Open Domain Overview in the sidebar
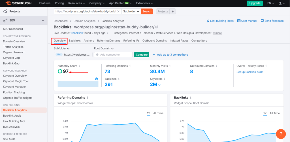The image size is (290, 142). tap(14, 41)
